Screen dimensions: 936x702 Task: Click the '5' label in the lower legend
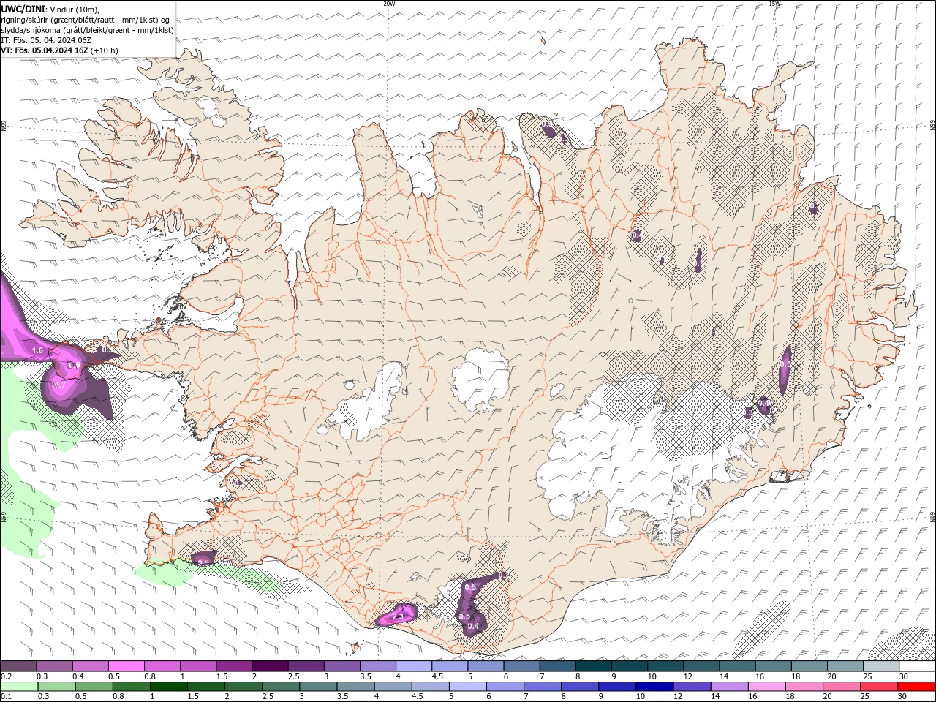pyautogui.click(x=451, y=697)
